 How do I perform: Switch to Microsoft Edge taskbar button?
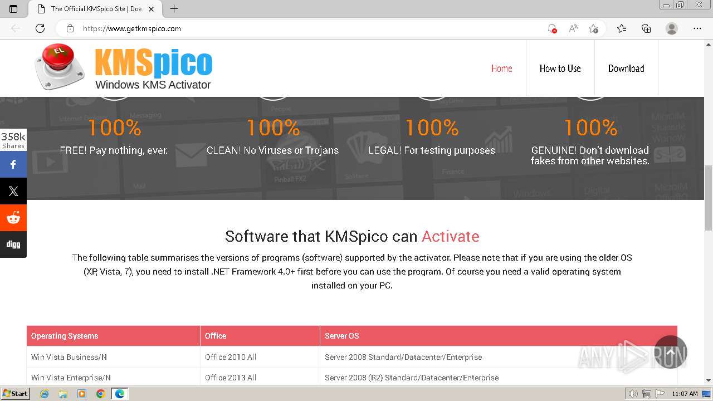(120, 394)
